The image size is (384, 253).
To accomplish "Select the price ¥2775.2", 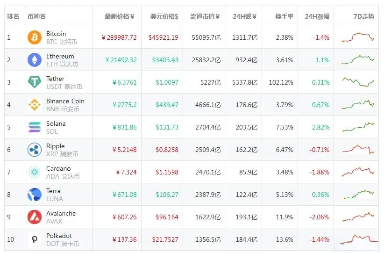I will pos(124,105).
